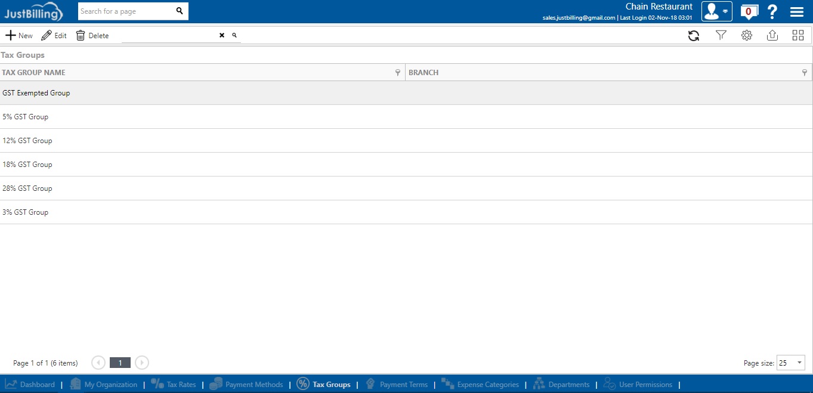Switch to the Tax Groups tab
The width and height of the screenshot is (813, 393).
pyautogui.click(x=324, y=385)
